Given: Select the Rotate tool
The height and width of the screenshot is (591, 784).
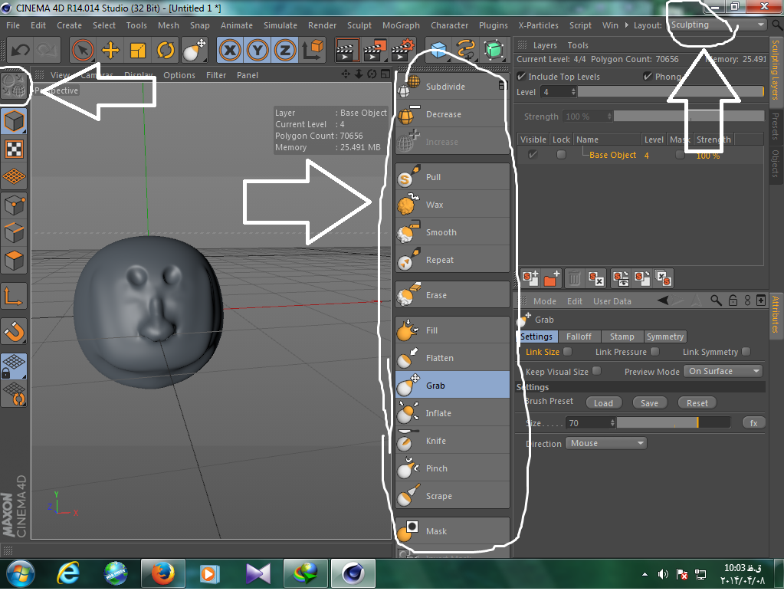Looking at the screenshot, I should coord(165,50).
